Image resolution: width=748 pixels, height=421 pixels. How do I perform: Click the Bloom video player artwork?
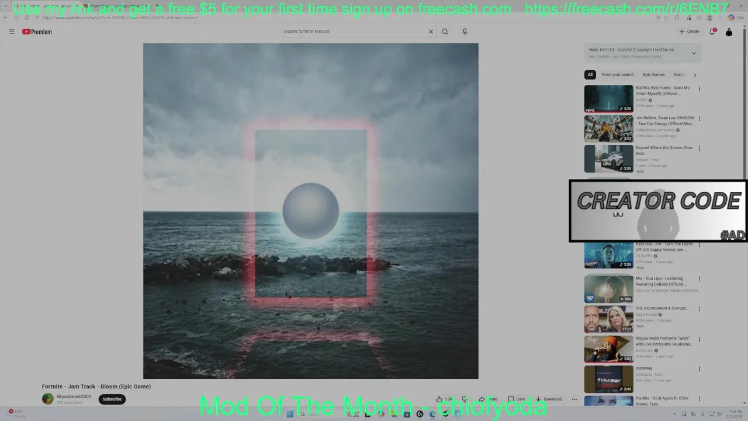click(x=310, y=211)
